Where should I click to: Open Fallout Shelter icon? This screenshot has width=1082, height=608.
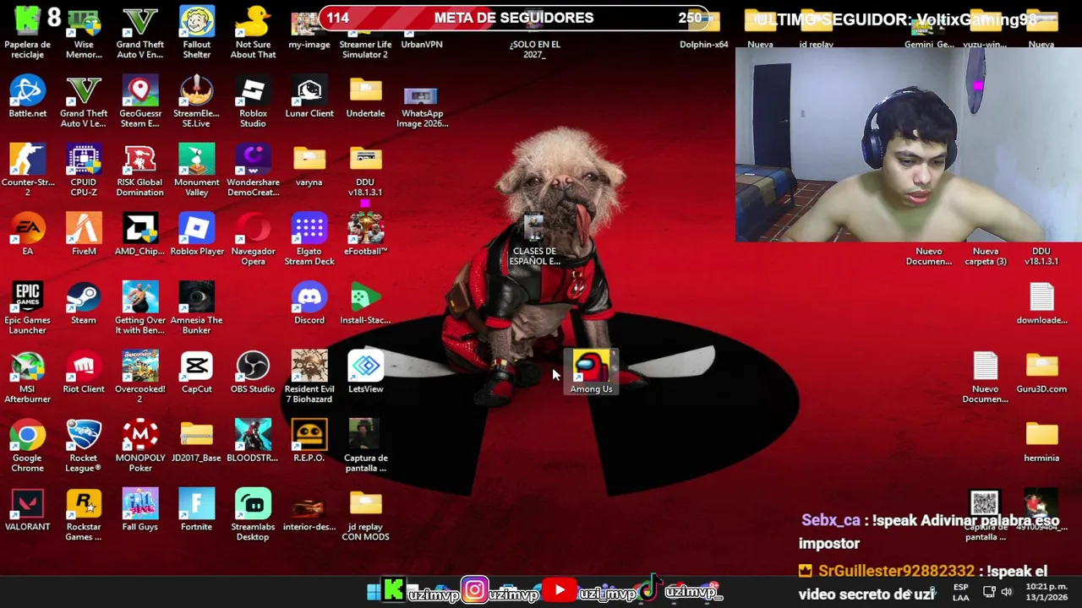point(196,32)
